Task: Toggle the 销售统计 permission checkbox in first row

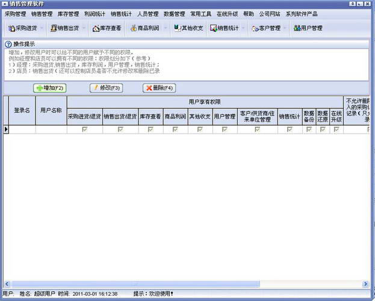Action: pyautogui.click(x=290, y=129)
